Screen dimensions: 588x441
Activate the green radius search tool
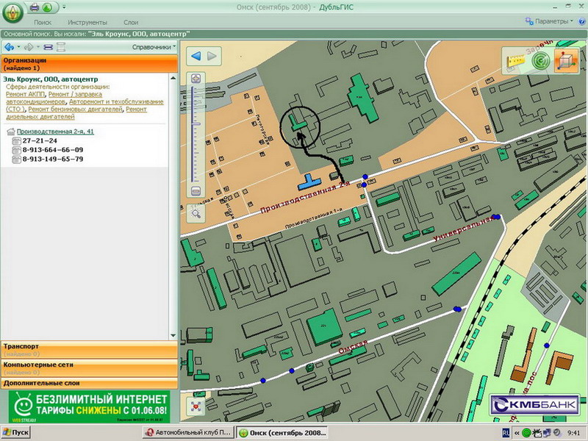tap(540, 62)
